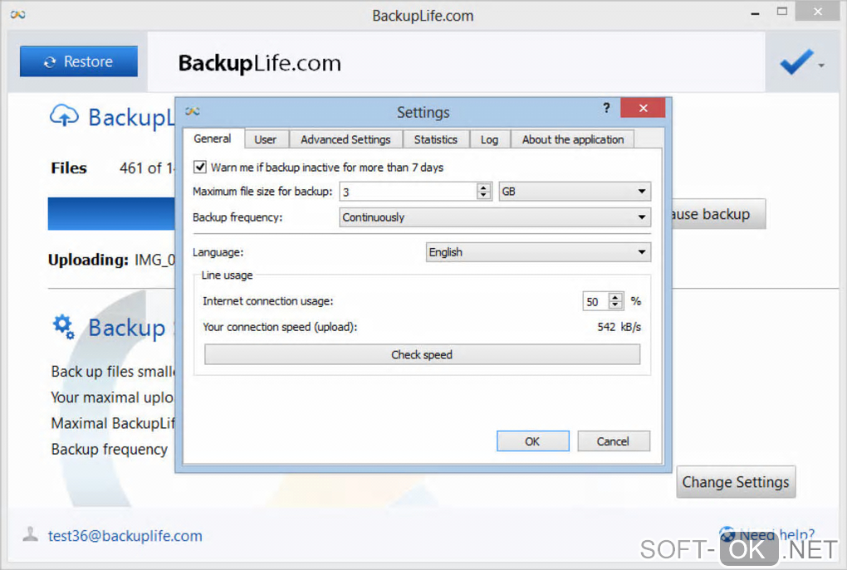Click the Pause backup button in main window

click(718, 214)
